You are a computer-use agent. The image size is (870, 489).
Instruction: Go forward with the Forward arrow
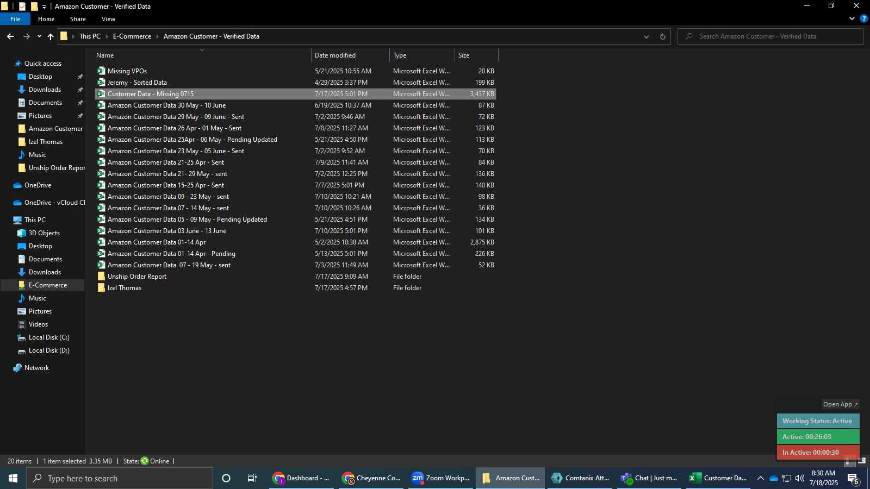coord(26,36)
